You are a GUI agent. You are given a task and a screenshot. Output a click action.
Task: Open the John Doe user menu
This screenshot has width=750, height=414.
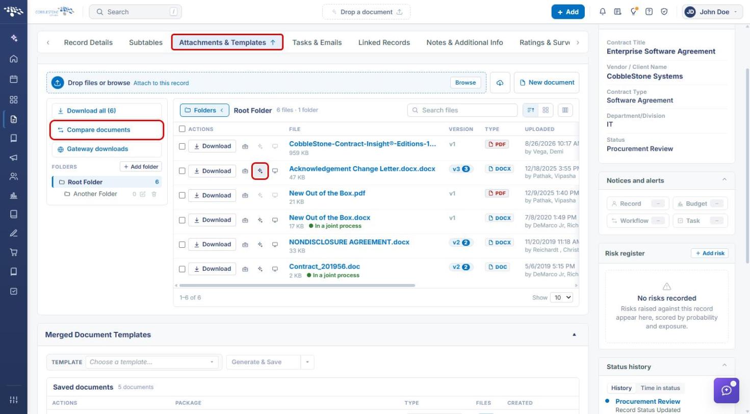712,12
